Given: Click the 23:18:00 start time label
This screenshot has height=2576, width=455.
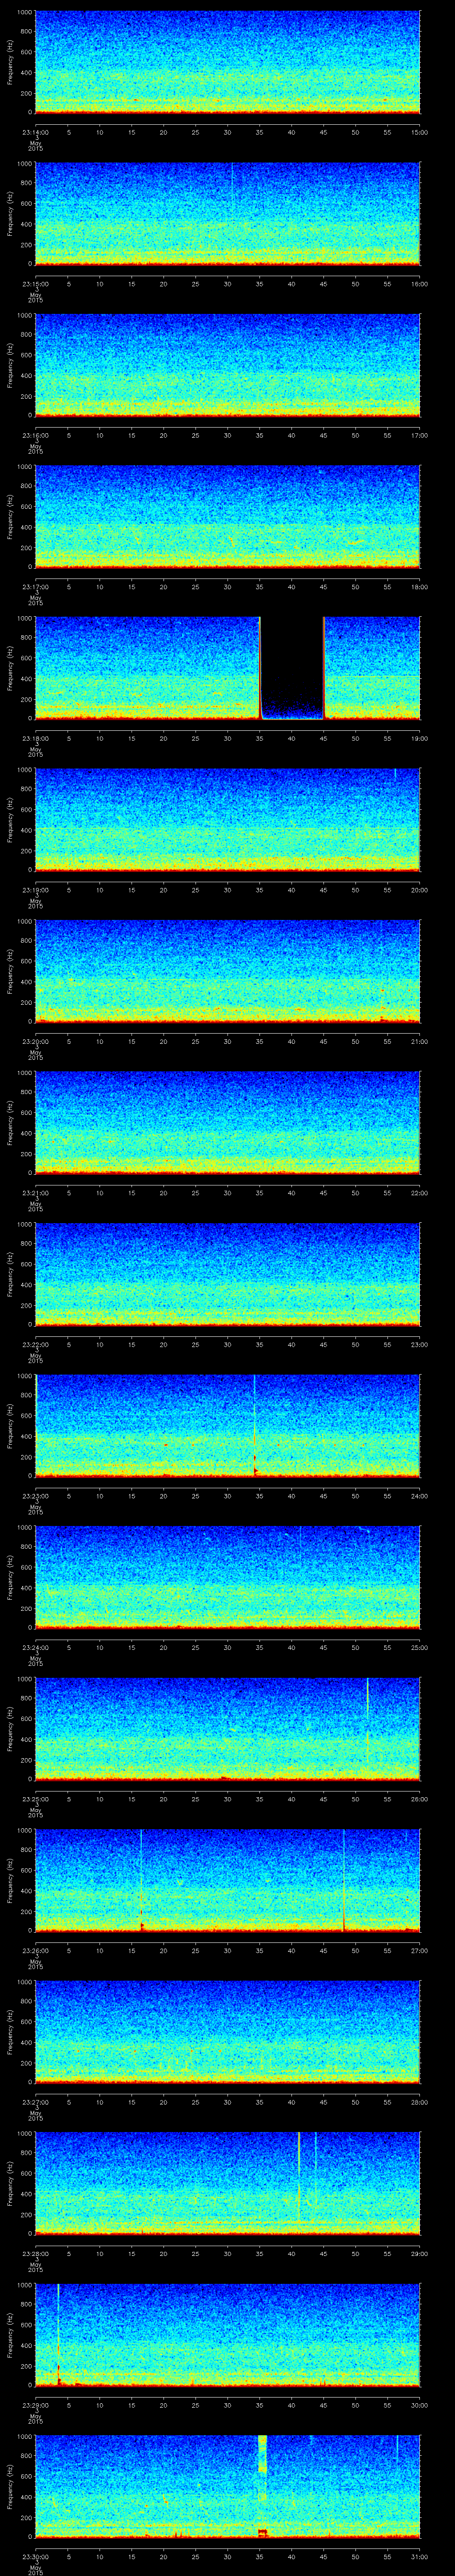Looking at the screenshot, I should click(x=35, y=738).
